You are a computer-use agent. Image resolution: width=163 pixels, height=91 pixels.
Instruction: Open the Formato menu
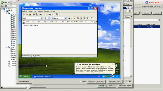47,11
